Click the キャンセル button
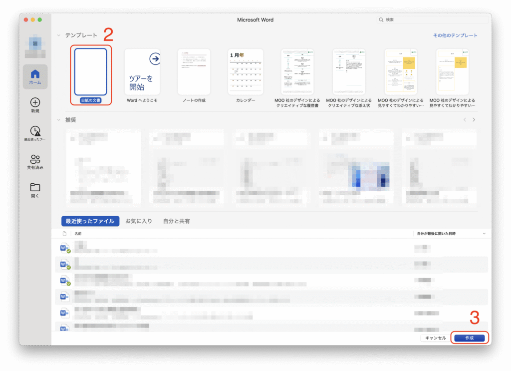 (x=435, y=338)
